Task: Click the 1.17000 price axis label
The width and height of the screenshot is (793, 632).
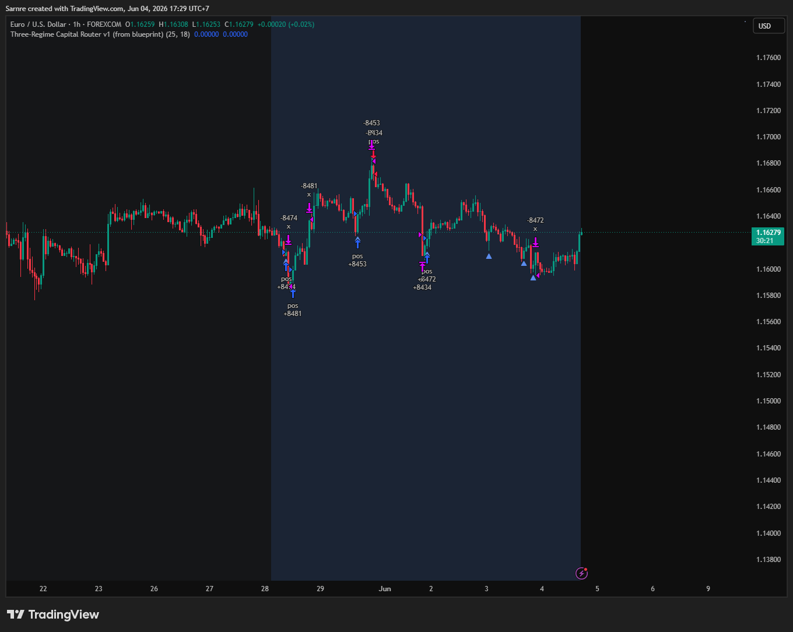Action: pyautogui.click(x=768, y=137)
